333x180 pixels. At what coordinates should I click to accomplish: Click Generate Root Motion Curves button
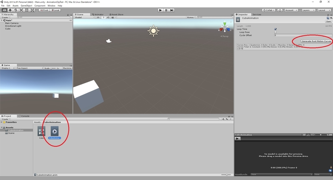pos(316,41)
